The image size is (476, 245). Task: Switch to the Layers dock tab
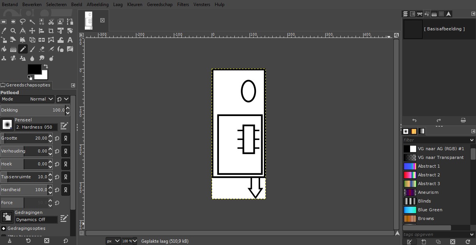(x=405, y=14)
